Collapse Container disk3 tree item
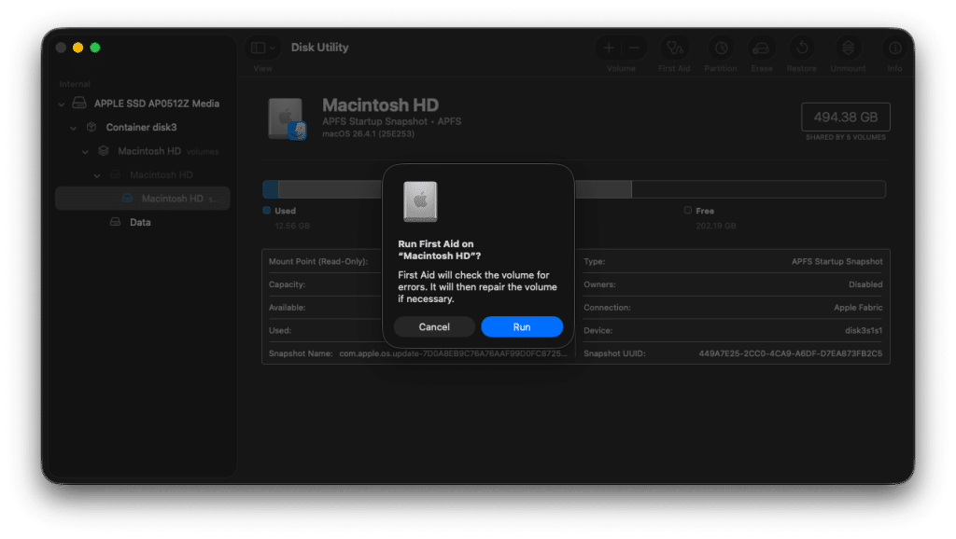Viewport: 956px width, 539px height. tap(73, 128)
